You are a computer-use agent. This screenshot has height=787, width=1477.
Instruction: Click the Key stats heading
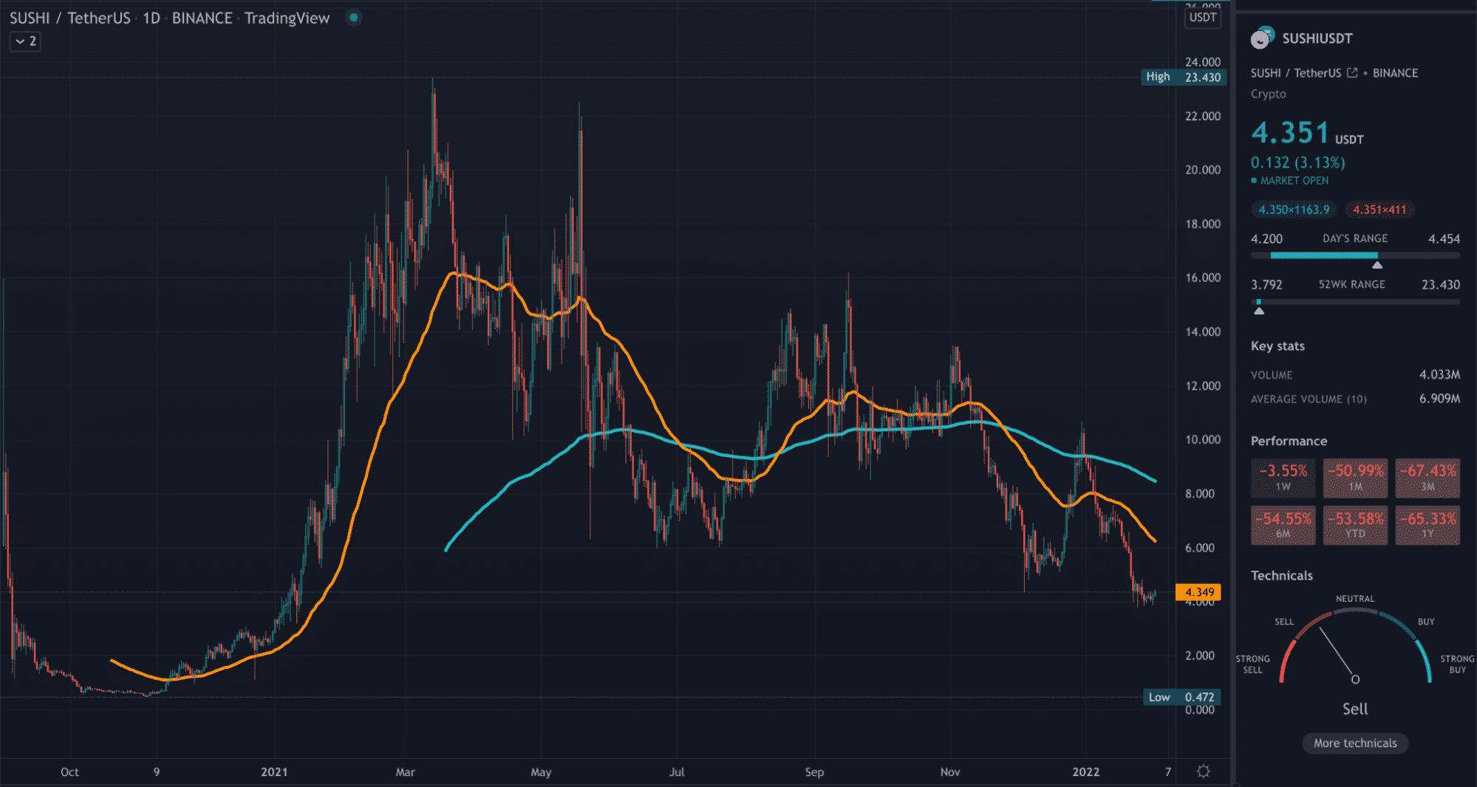click(1278, 346)
